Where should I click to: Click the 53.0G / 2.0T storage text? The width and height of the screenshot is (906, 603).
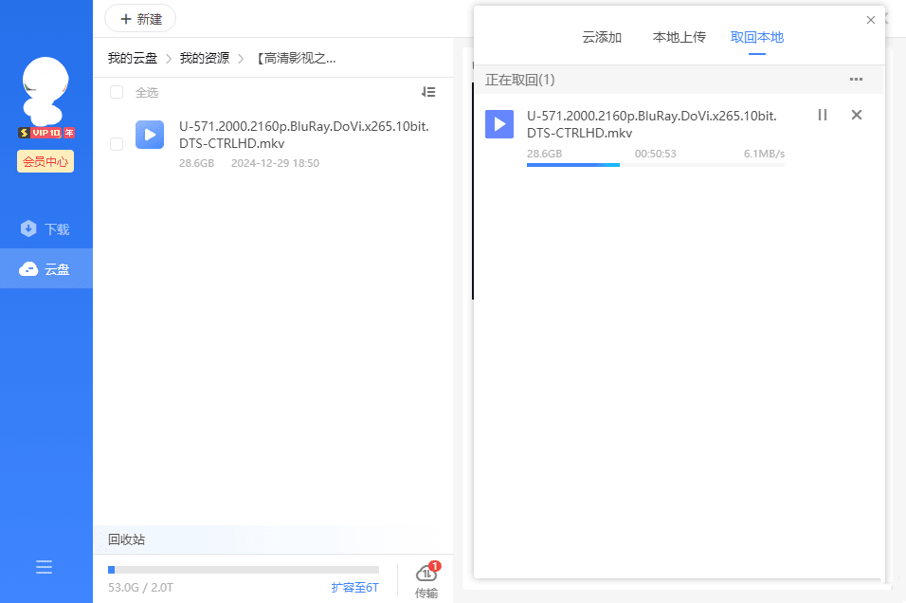click(140, 588)
